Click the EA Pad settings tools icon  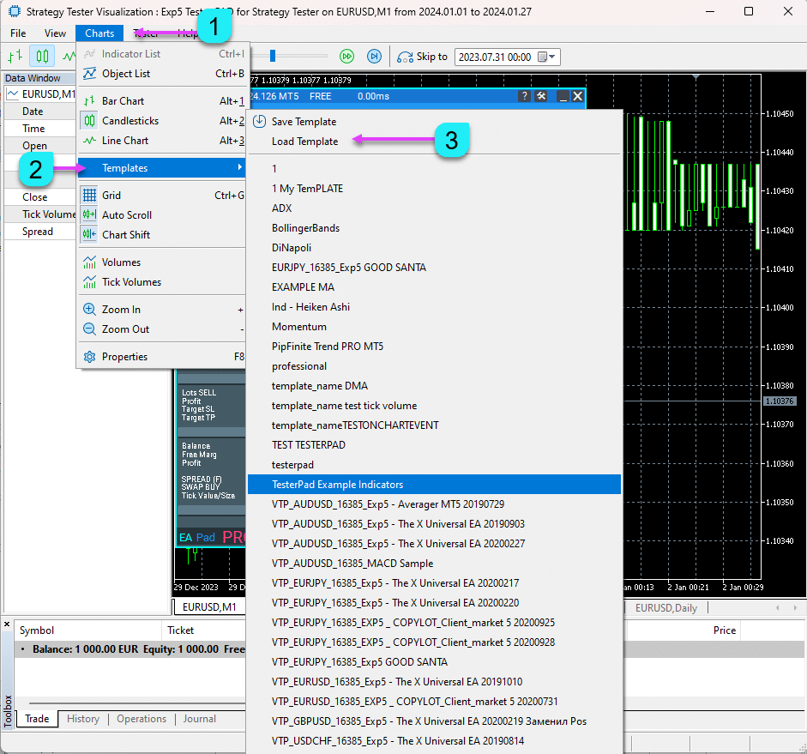point(541,96)
